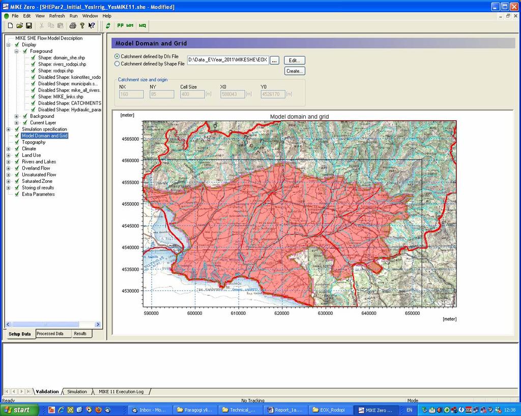Viewport: 521px width, 416px height.
Task: Open the File menu
Action: click(x=15, y=16)
